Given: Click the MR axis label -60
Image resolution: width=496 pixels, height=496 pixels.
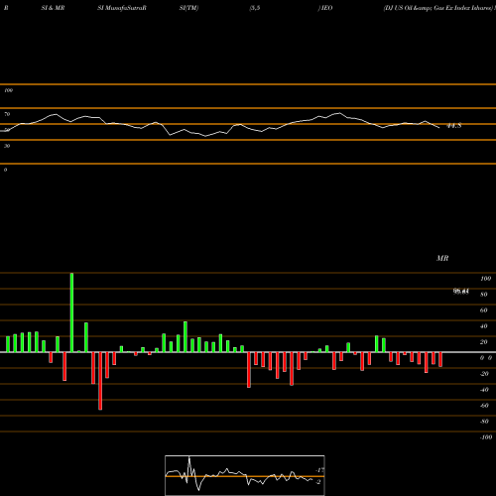Looking at the screenshot, I should point(484,406).
